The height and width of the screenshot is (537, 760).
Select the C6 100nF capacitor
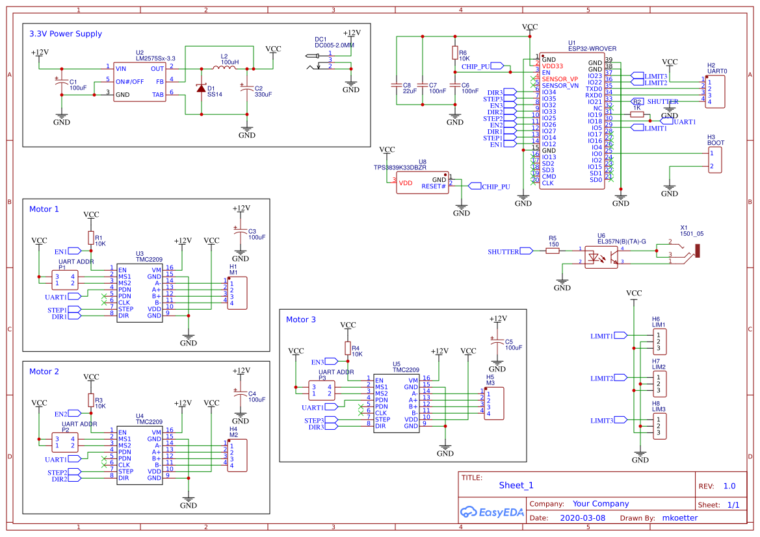coord(455,85)
